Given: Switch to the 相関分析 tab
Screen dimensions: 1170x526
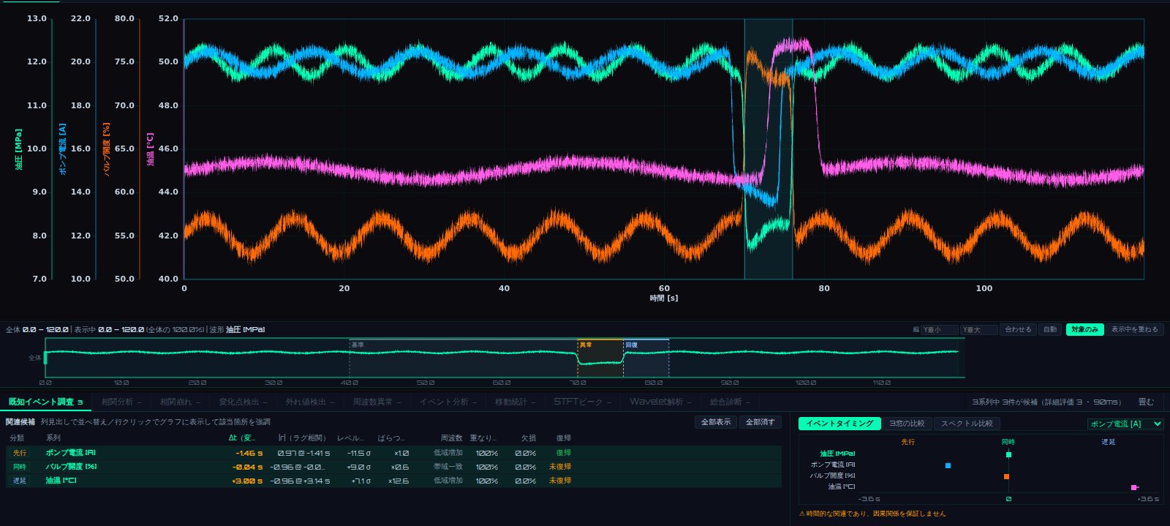Looking at the screenshot, I should click(121, 402).
